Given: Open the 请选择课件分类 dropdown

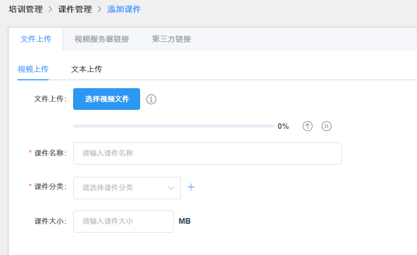Looking at the screenshot, I should click(127, 188).
